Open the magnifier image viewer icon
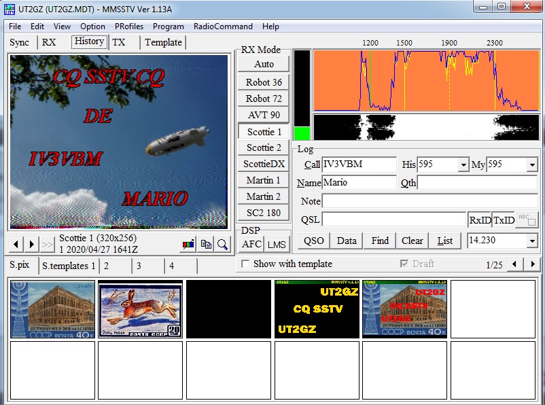The image size is (545, 405). pos(222,244)
